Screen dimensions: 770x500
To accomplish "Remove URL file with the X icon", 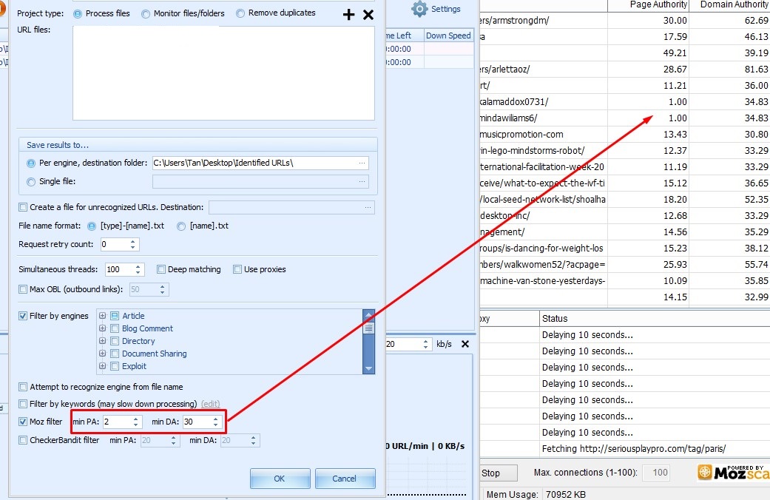I will pos(368,15).
